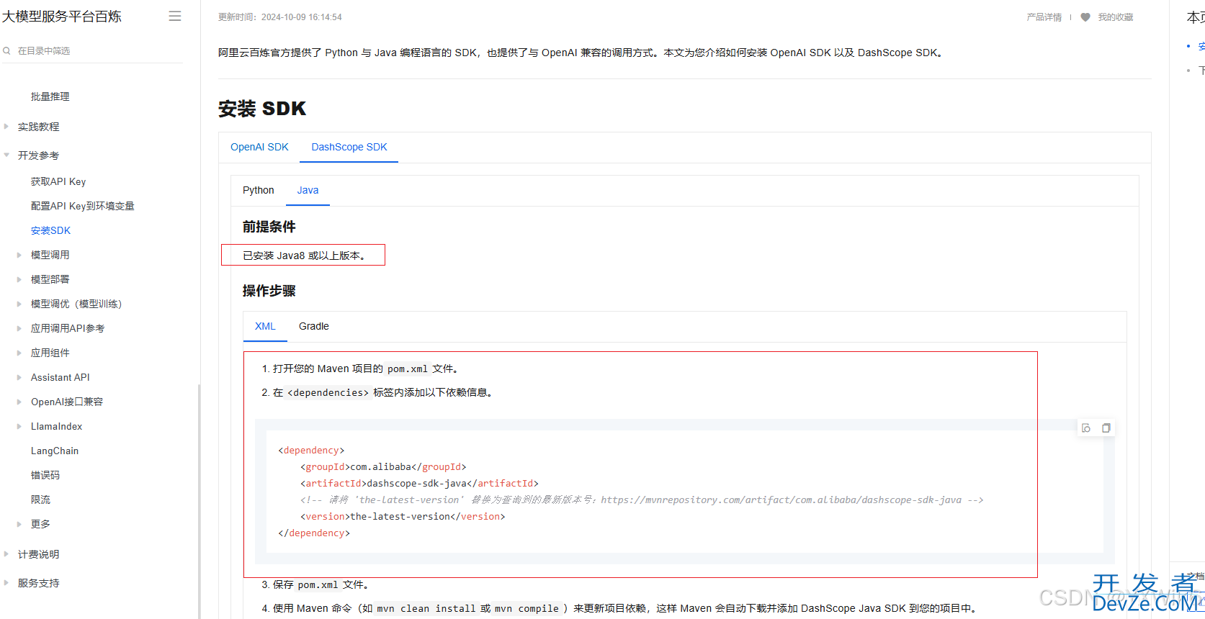Select the DashScope SDK tab
This screenshot has height=619, width=1205.
point(349,147)
